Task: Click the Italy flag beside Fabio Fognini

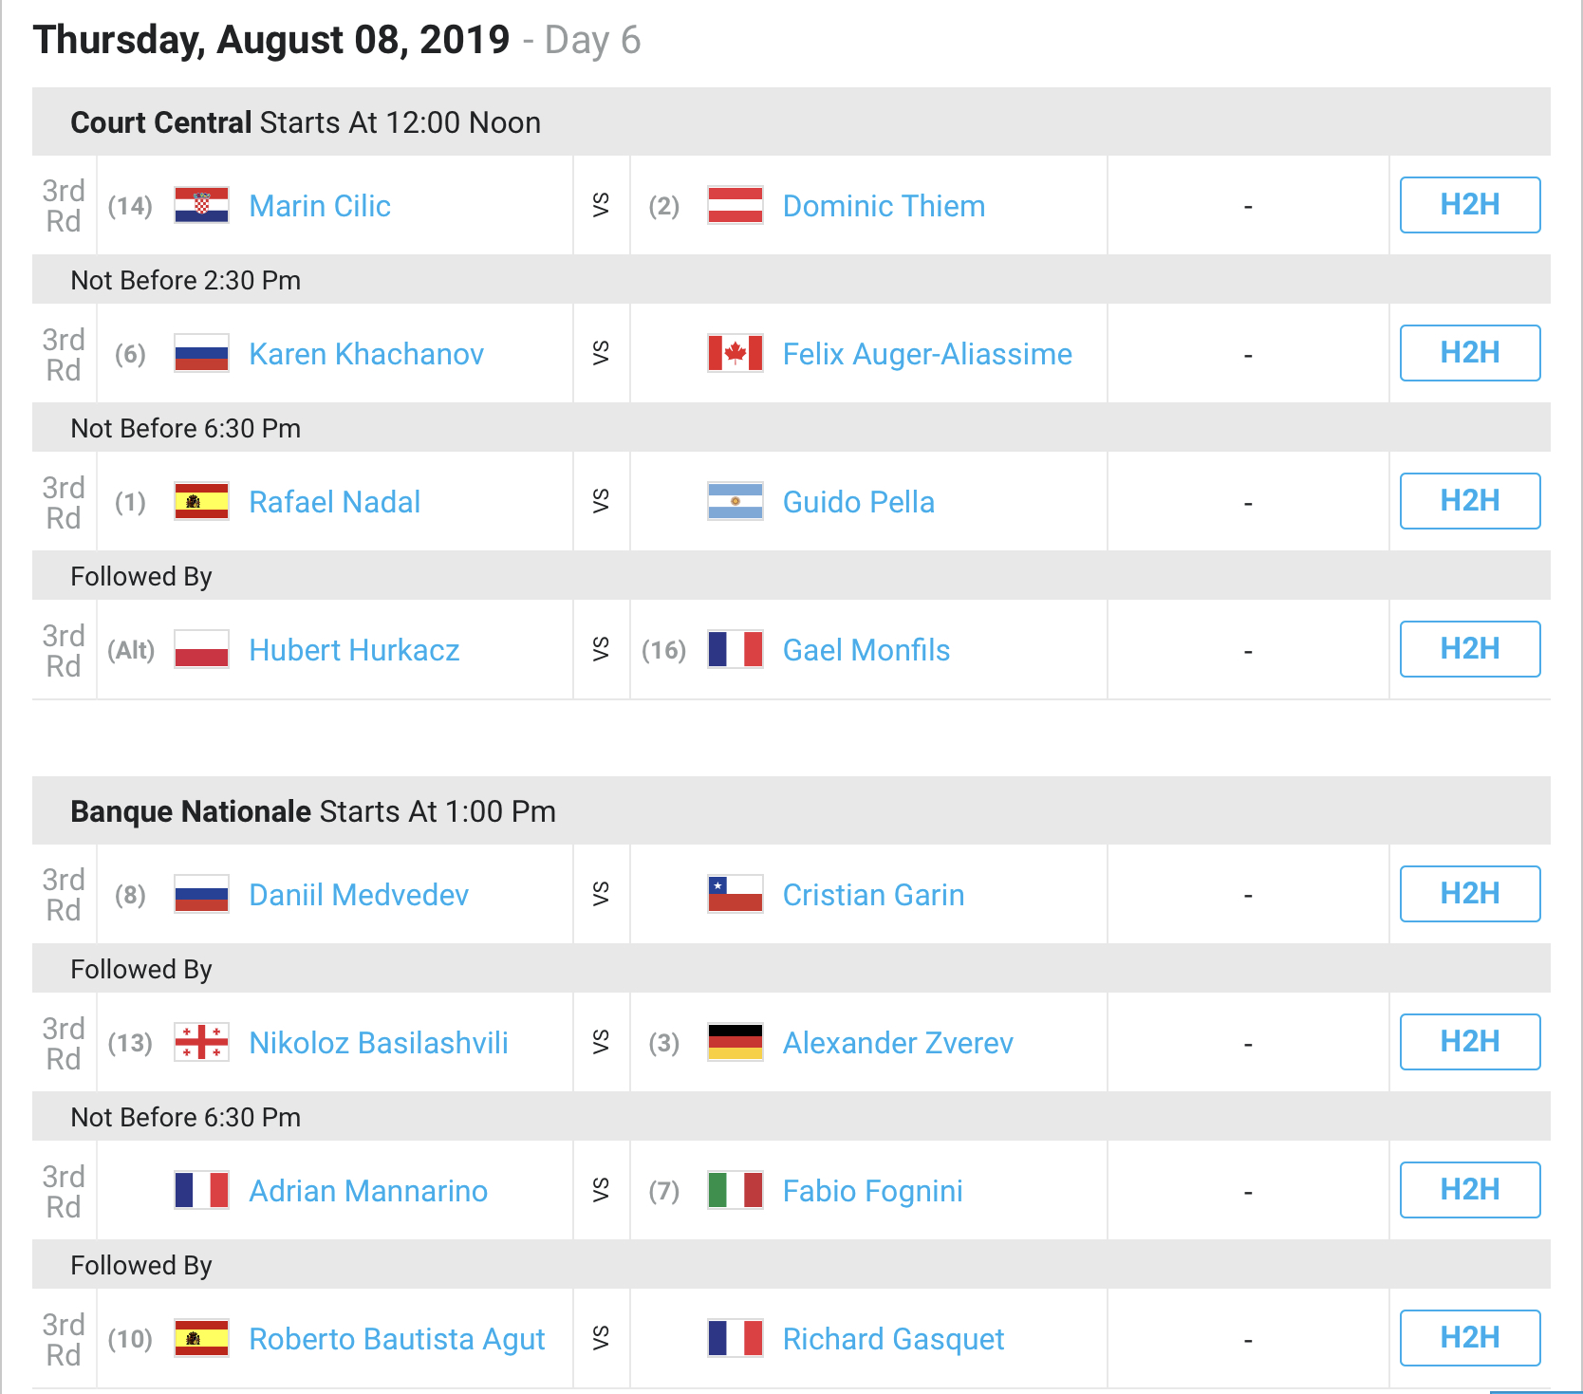Action: [x=736, y=1190]
